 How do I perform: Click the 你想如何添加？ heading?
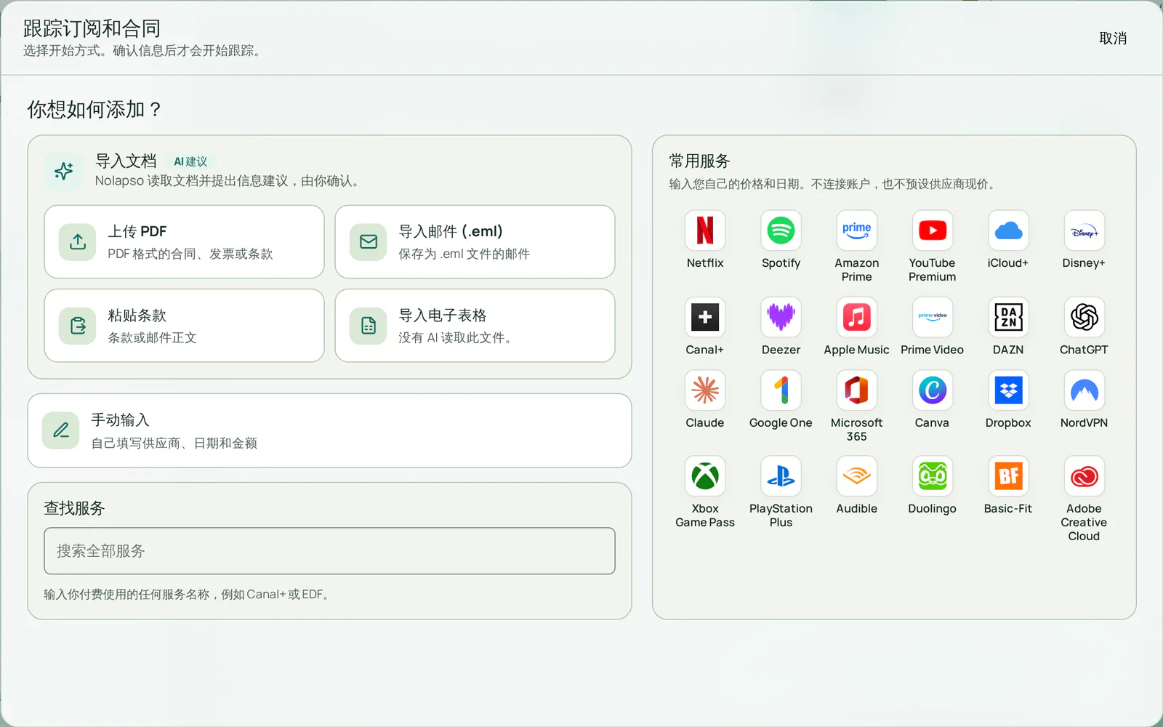tap(94, 109)
